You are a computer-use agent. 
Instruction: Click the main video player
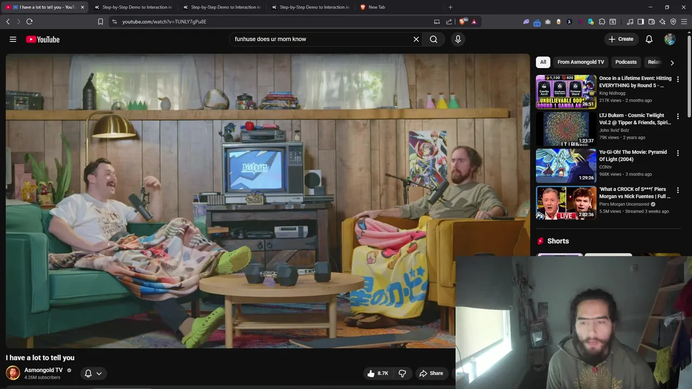(x=268, y=200)
